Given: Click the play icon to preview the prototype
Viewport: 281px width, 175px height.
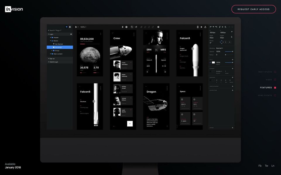Looking at the screenshot, I should pos(201,27).
